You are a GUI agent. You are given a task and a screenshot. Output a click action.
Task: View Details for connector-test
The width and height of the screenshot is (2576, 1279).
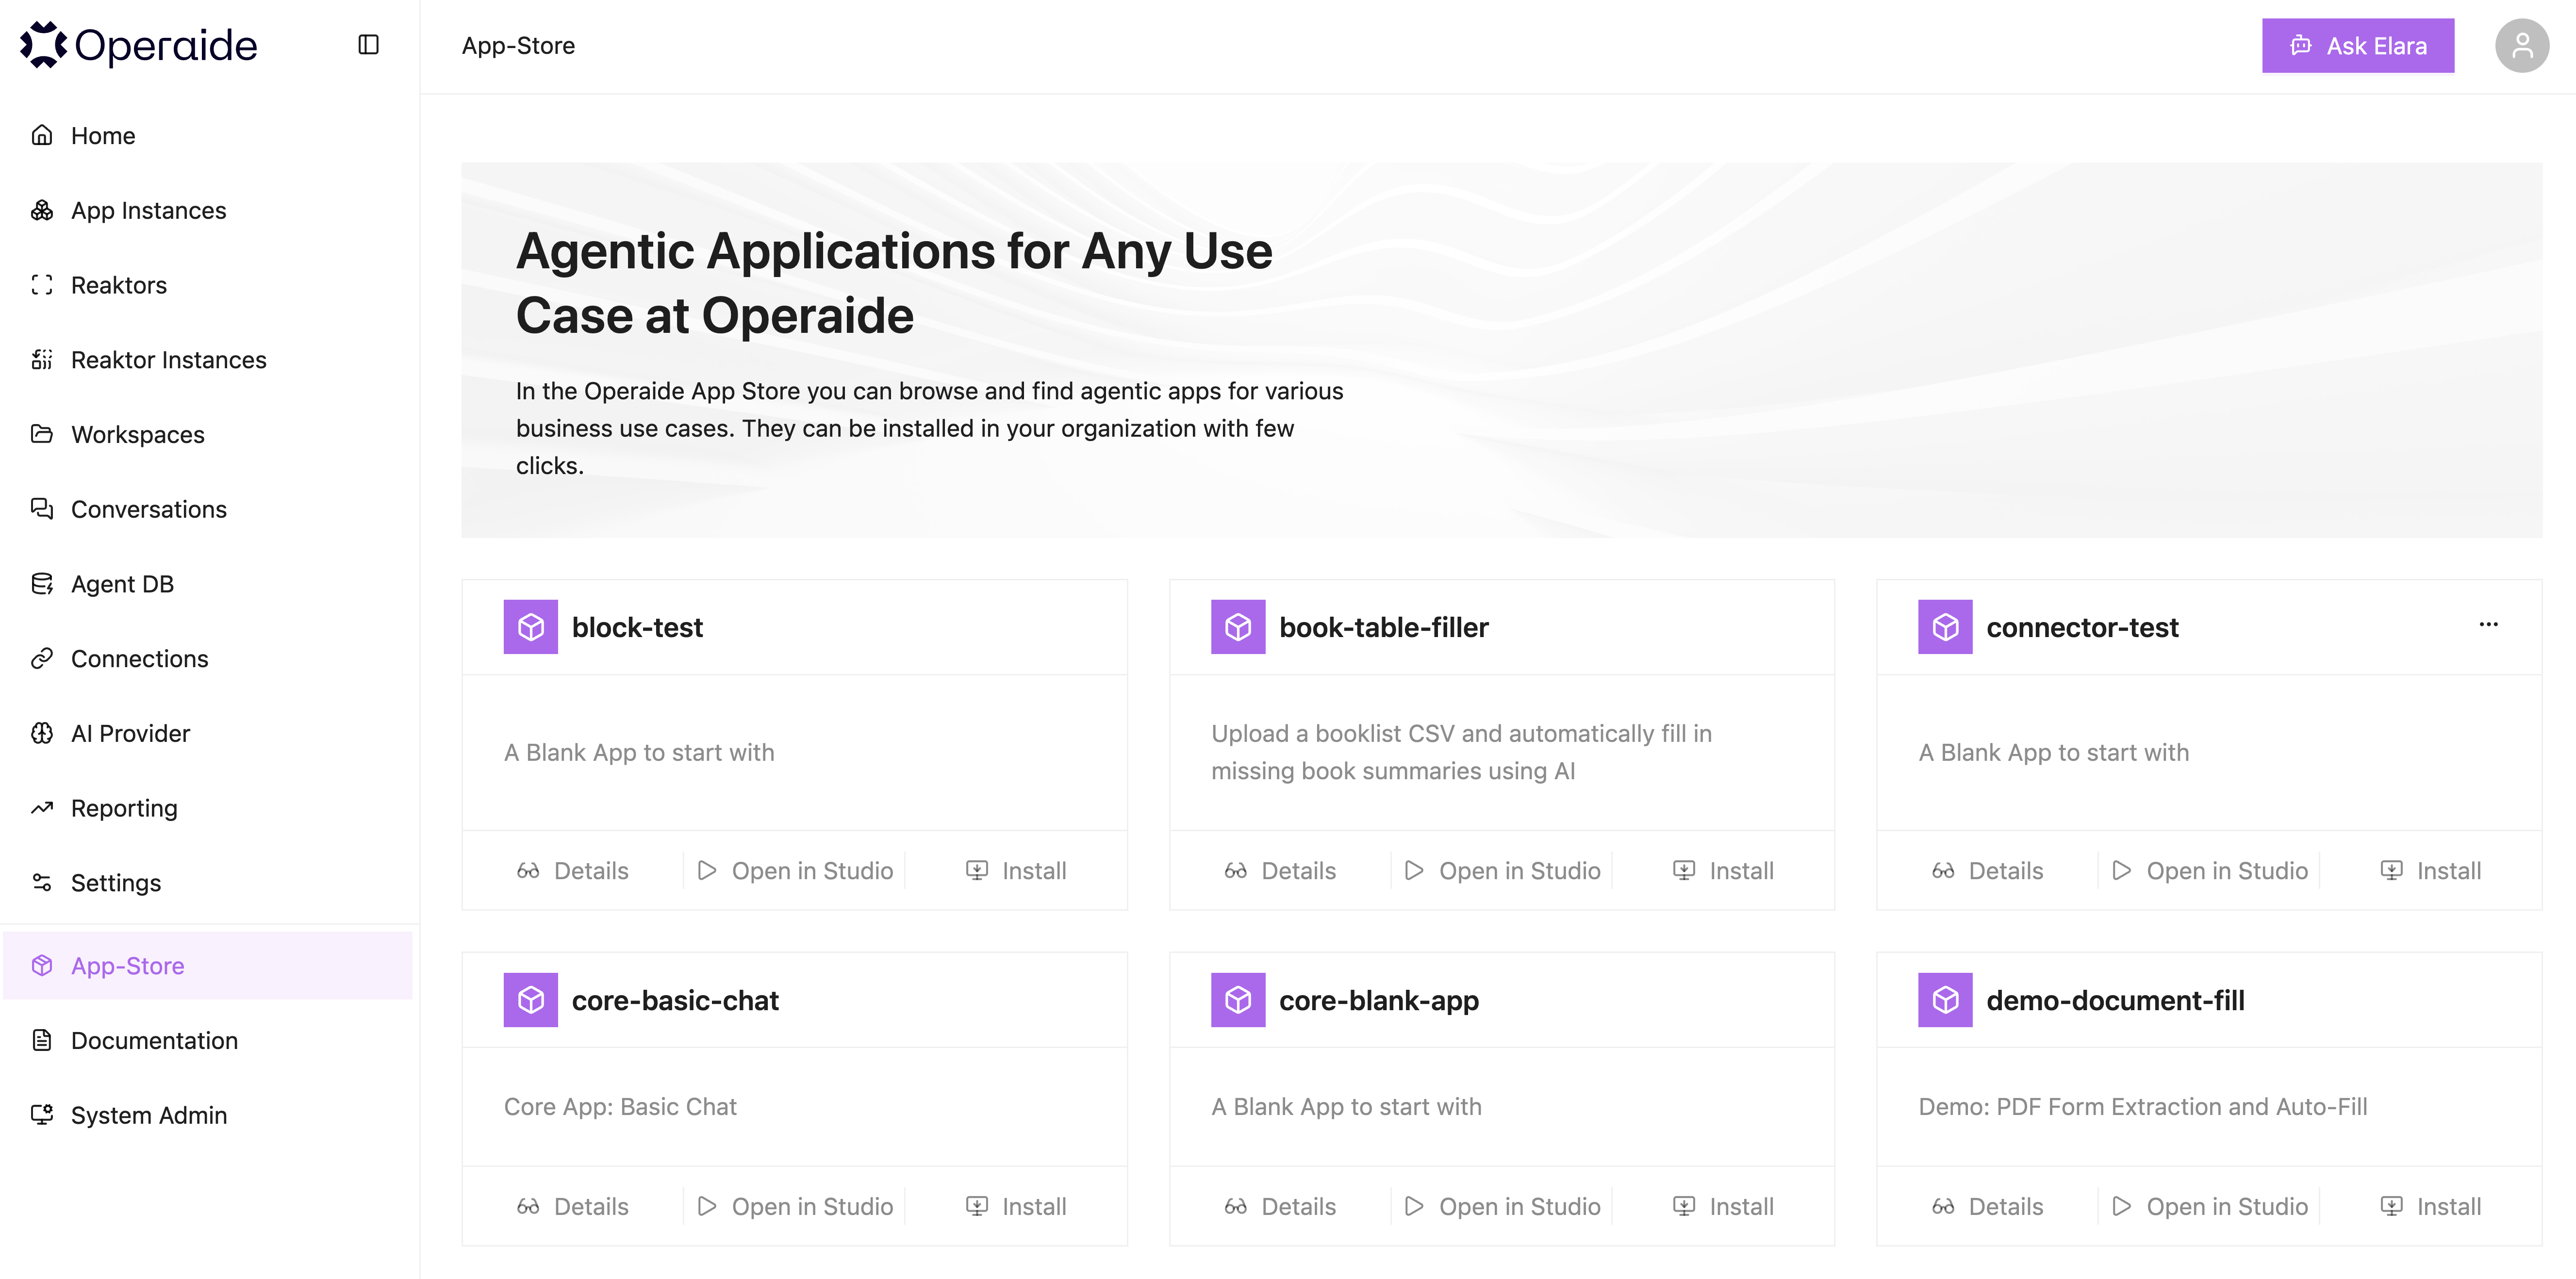pyautogui.click(x=1987, y=871)
